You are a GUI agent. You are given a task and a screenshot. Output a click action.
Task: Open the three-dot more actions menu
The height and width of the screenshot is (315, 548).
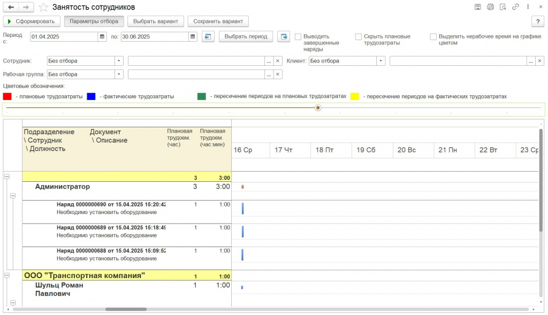point(528,7)
